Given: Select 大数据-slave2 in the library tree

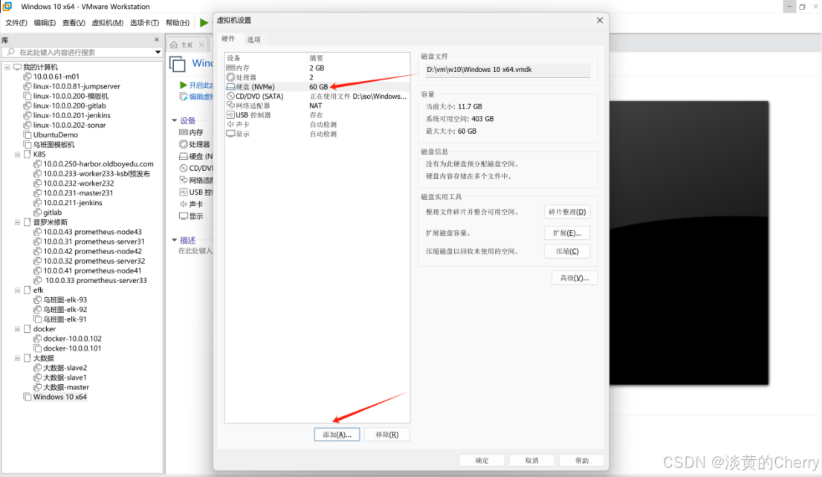Looking at the screenshot, I should 65,368.
